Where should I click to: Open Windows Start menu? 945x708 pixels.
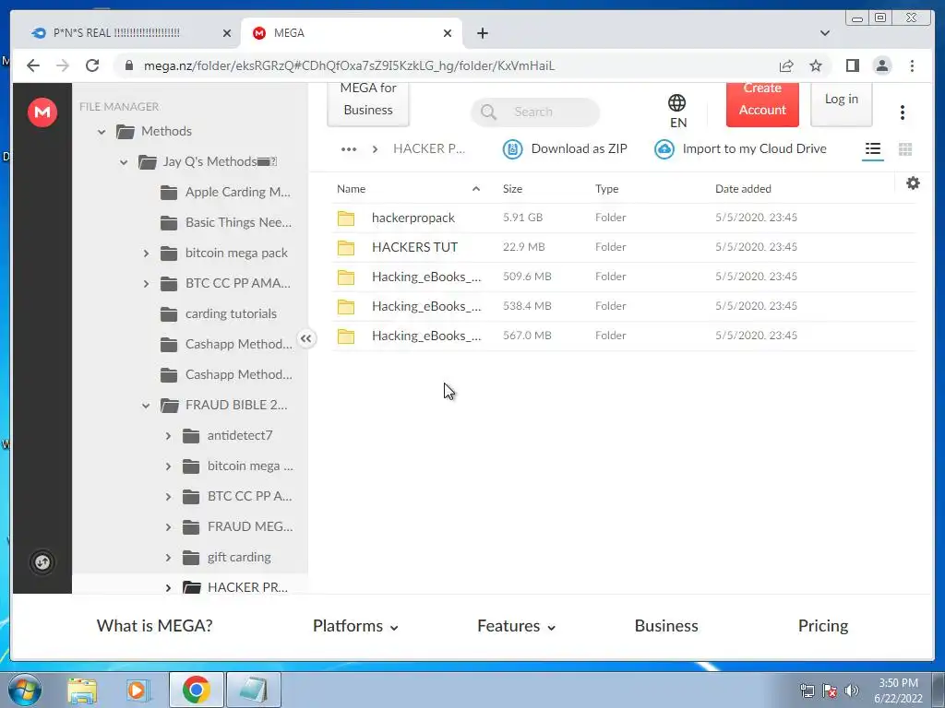tap(25, 690)
